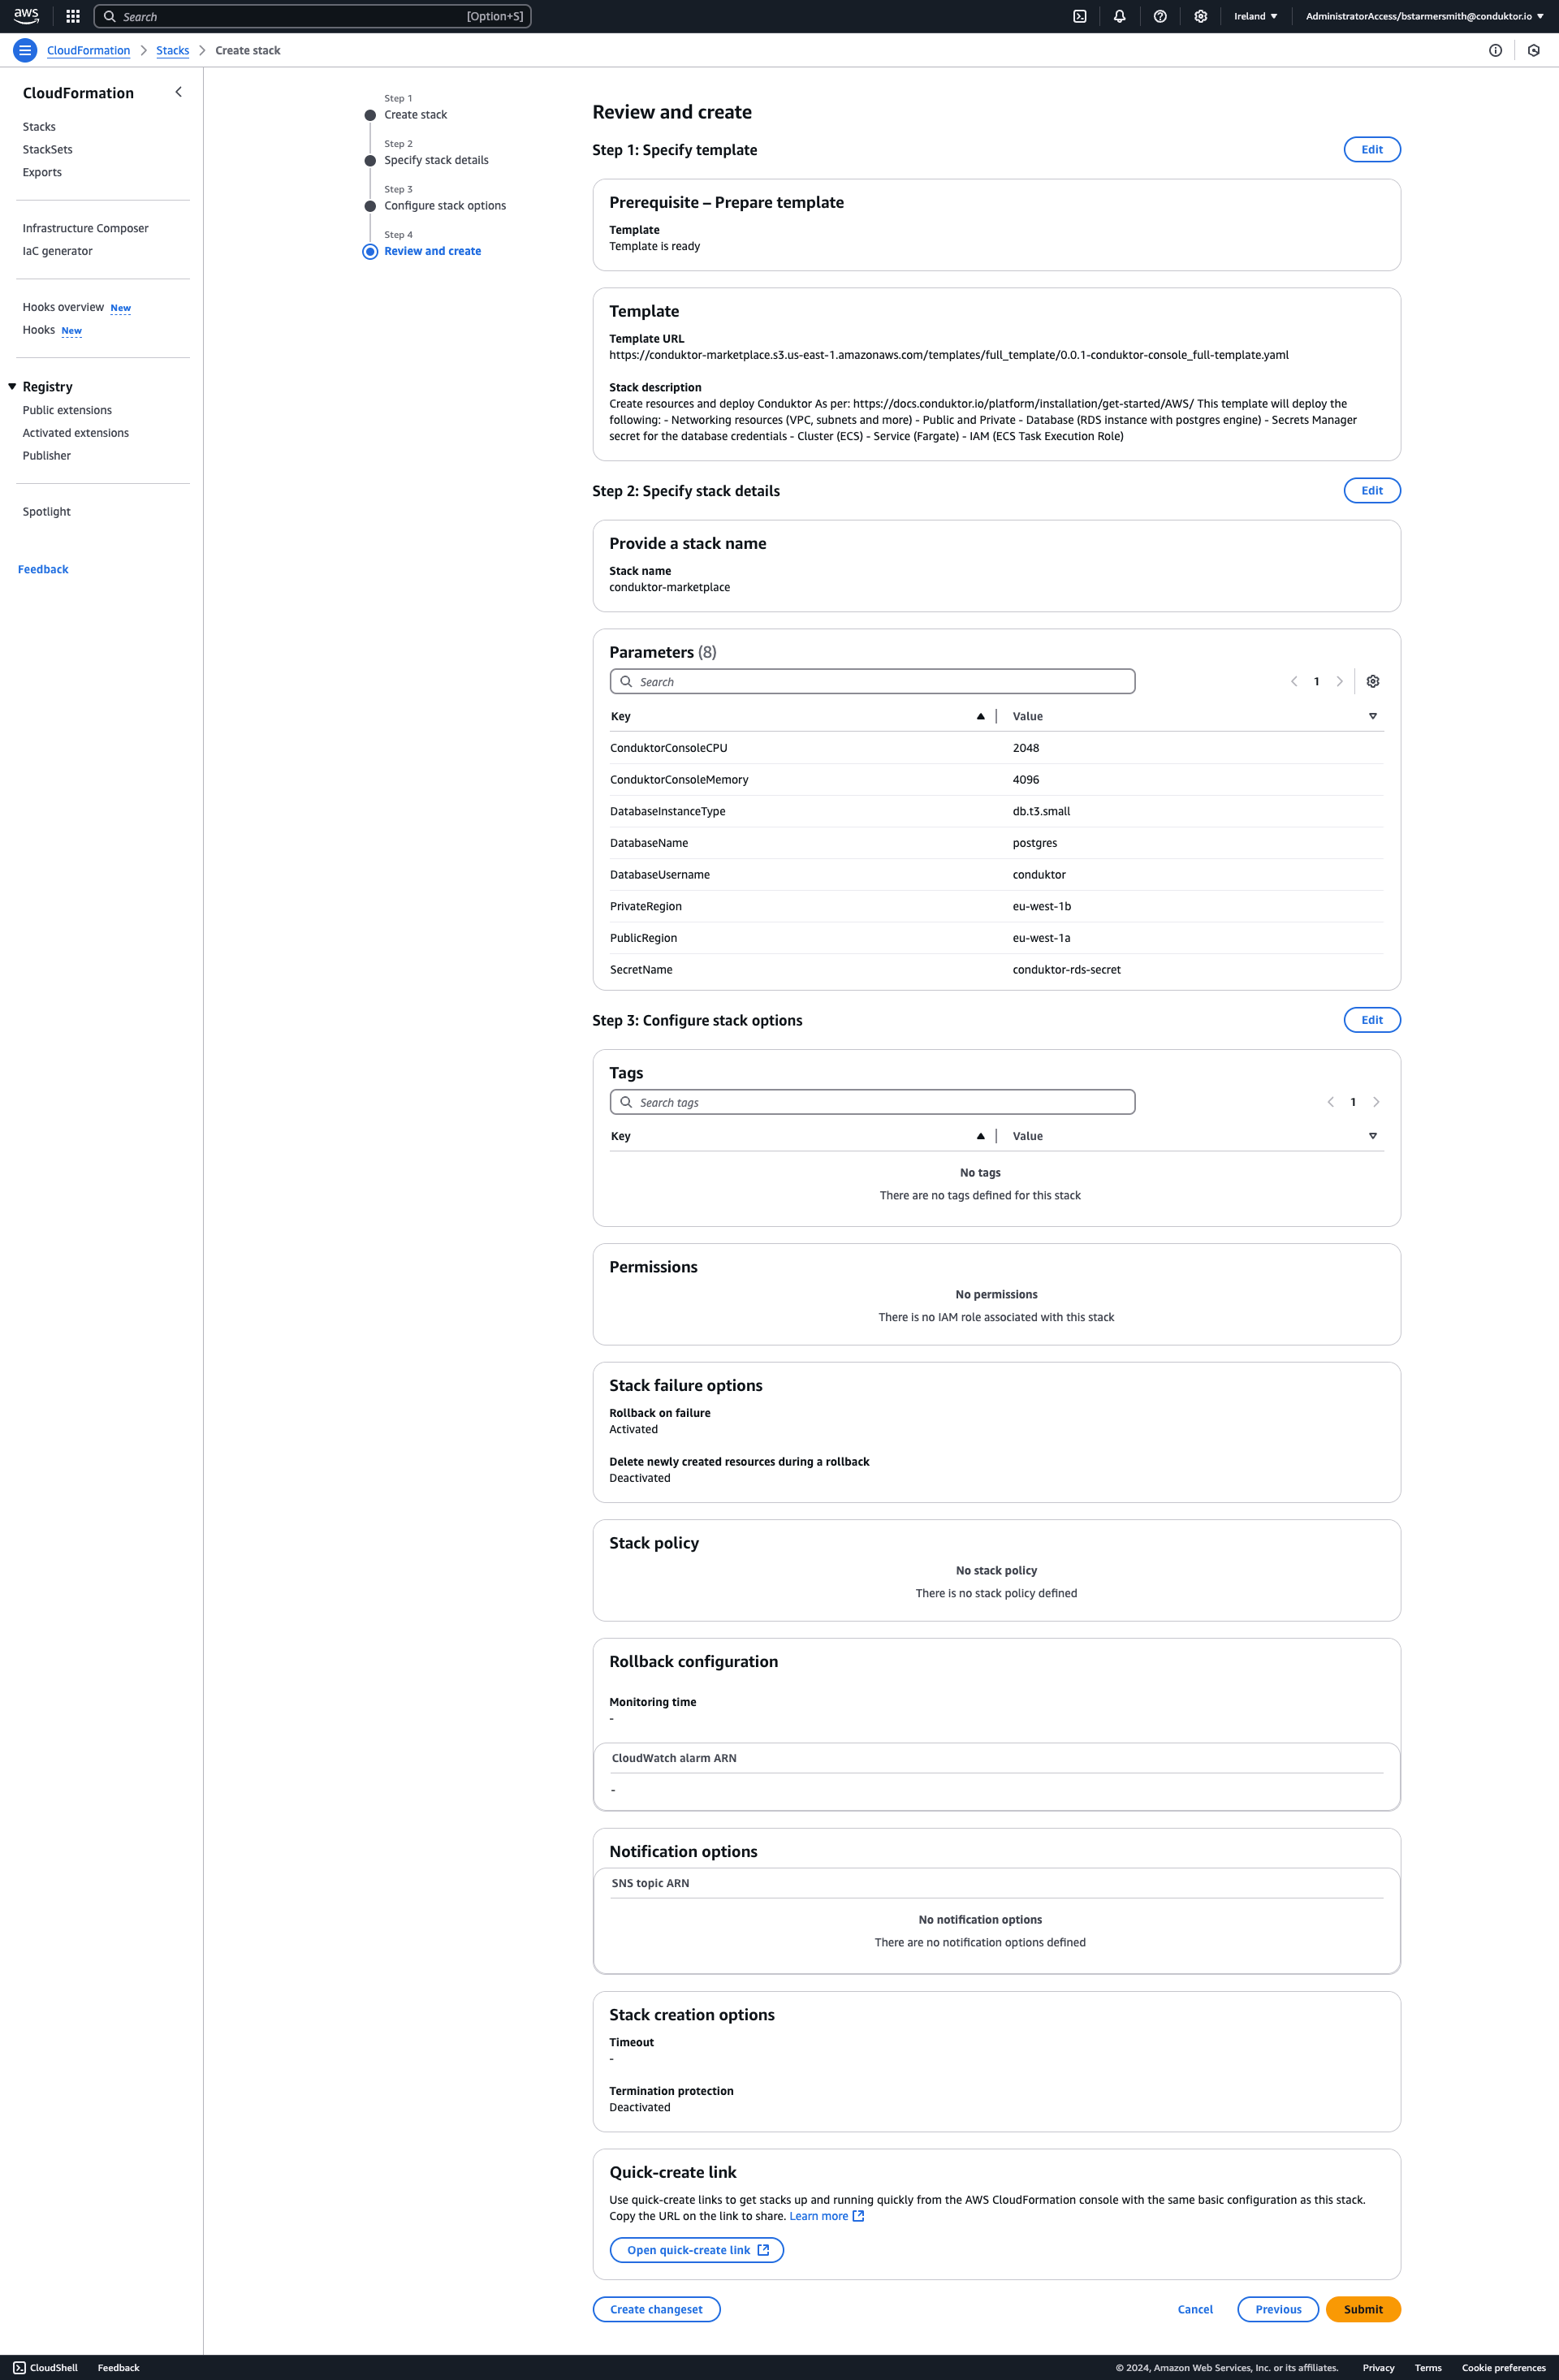Launch CloudShell via the terminal icon top bar

1079,16
